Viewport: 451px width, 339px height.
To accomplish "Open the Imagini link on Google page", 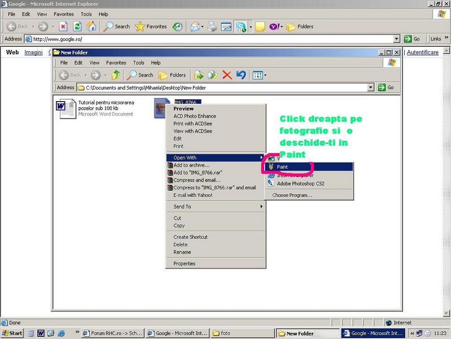I will [x=33, y=52].
